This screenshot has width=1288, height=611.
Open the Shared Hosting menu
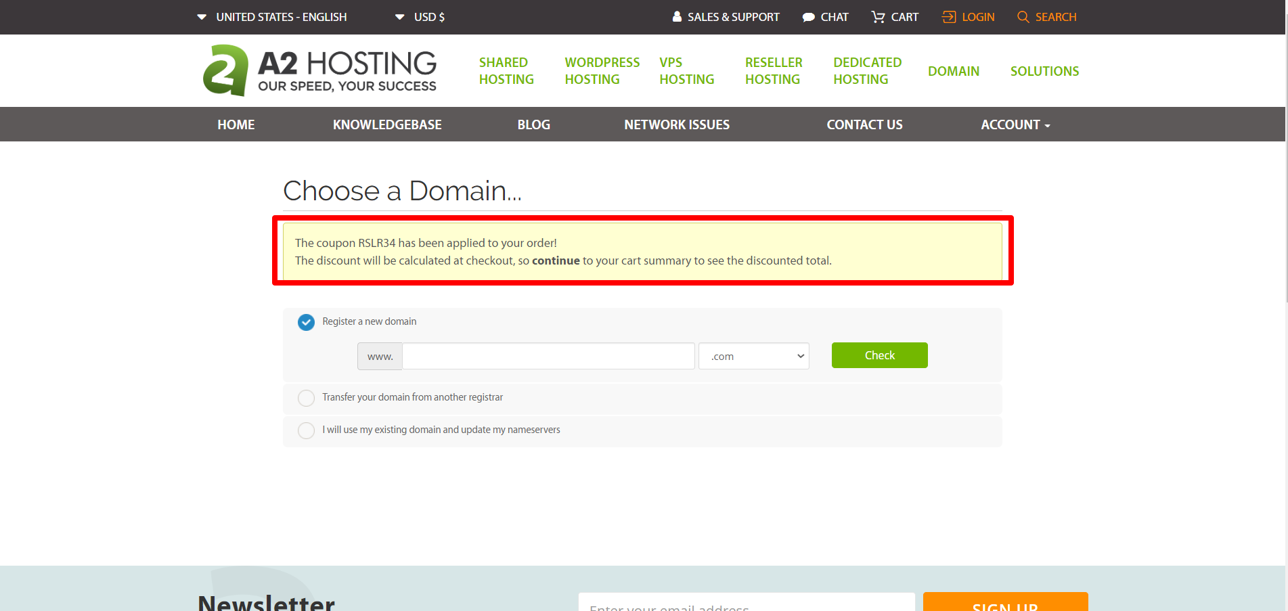[506, 71]
